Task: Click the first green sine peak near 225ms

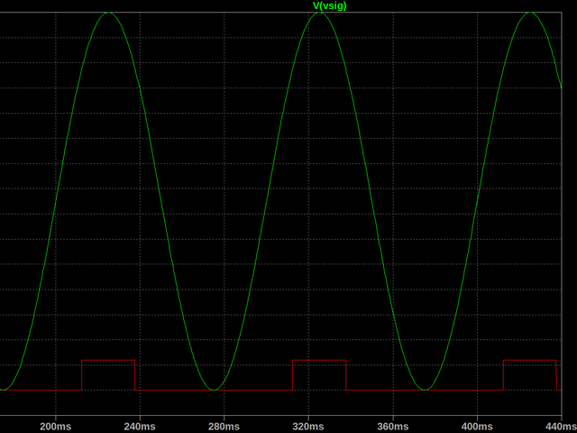Action: pyautogui.click(x=108, y=13)
